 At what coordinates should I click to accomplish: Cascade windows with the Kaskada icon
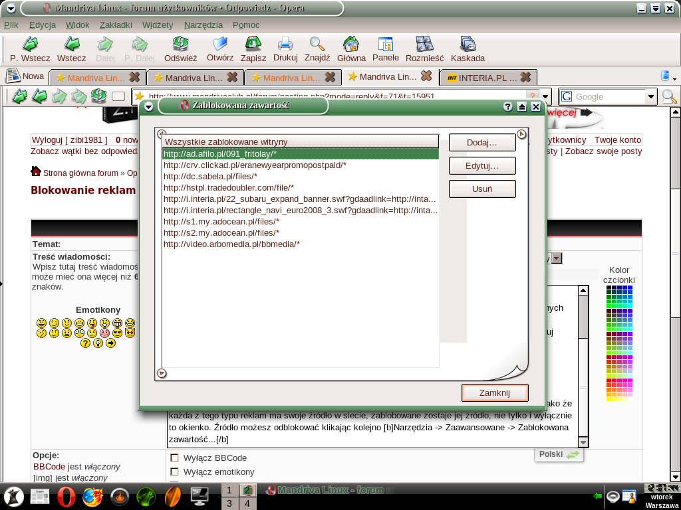coord(468,44)
